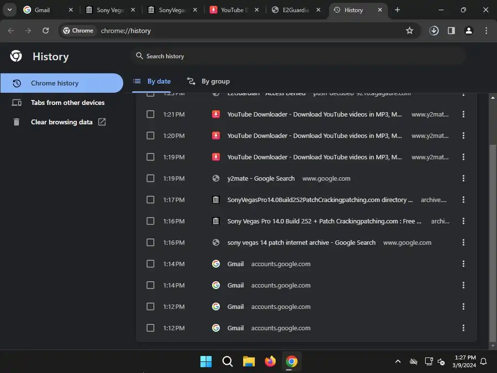Click the external link icon beside Clear browsing data
Image resolution: width=497 pixels, height=373 pixels.
click(x=102, y=122)
